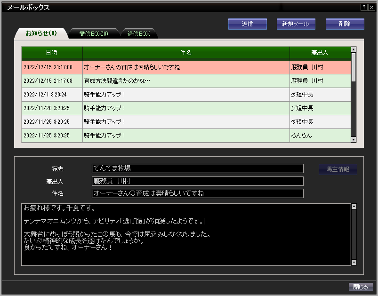
Task: Click the line 良かったですね、オーナーさん!
Action: 68,248
